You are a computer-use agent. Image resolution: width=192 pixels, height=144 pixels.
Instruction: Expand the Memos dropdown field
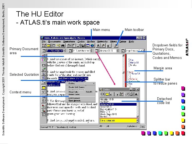(x=143, y=51)
